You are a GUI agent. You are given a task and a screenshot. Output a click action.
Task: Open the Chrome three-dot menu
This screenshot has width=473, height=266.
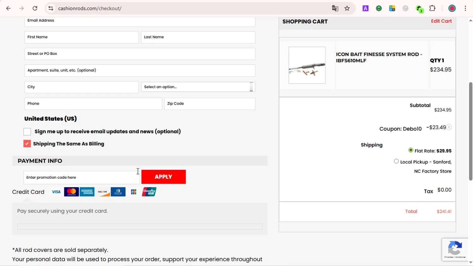click(465, 9)
